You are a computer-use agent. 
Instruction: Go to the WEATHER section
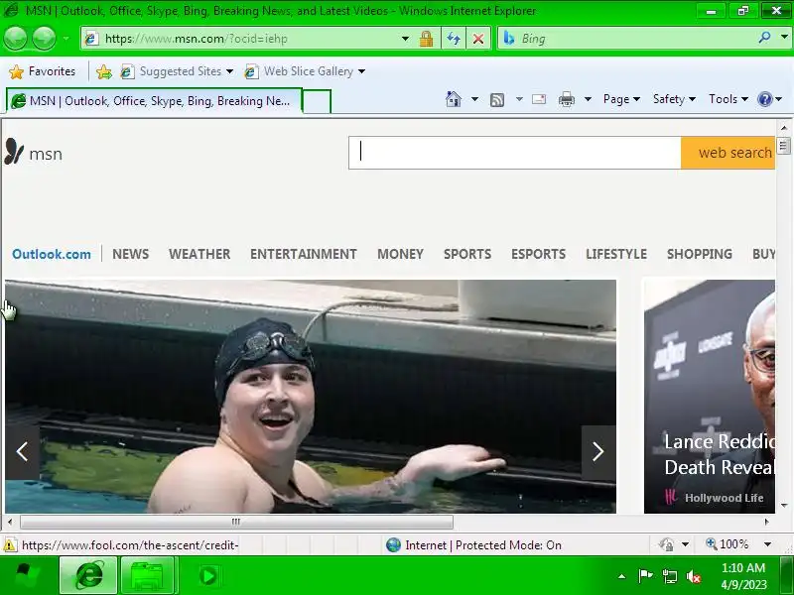click(x=199, y=254)
